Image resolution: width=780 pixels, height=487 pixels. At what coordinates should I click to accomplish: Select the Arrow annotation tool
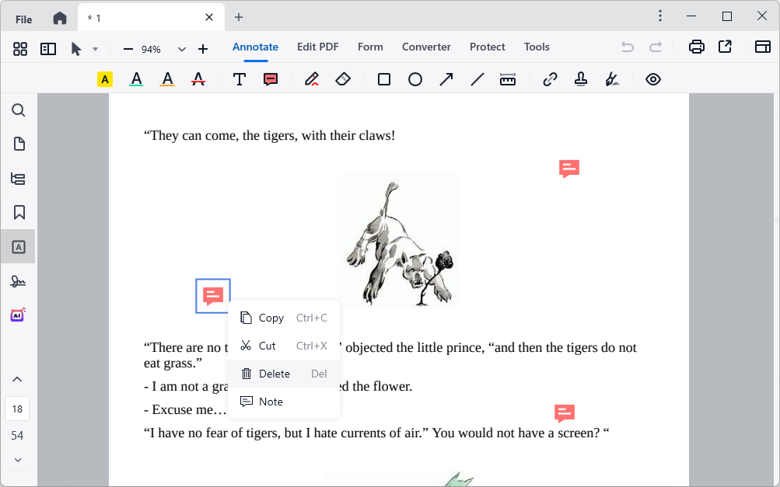click(x=446, y=78)
